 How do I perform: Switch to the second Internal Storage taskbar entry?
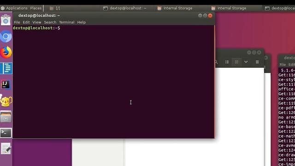tap(229, 8)
